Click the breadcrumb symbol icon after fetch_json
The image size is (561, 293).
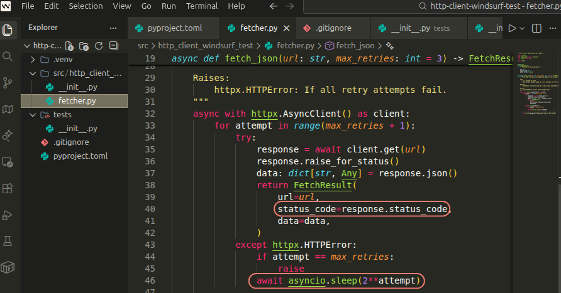pos(390,46)
